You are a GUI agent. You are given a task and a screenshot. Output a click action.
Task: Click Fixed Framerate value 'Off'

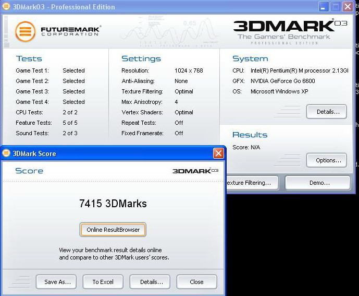[x=179, y=133]
